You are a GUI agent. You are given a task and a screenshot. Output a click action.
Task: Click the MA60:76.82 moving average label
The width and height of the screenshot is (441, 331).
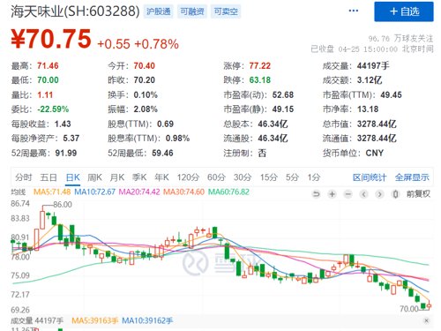click(x=228, y=192)
